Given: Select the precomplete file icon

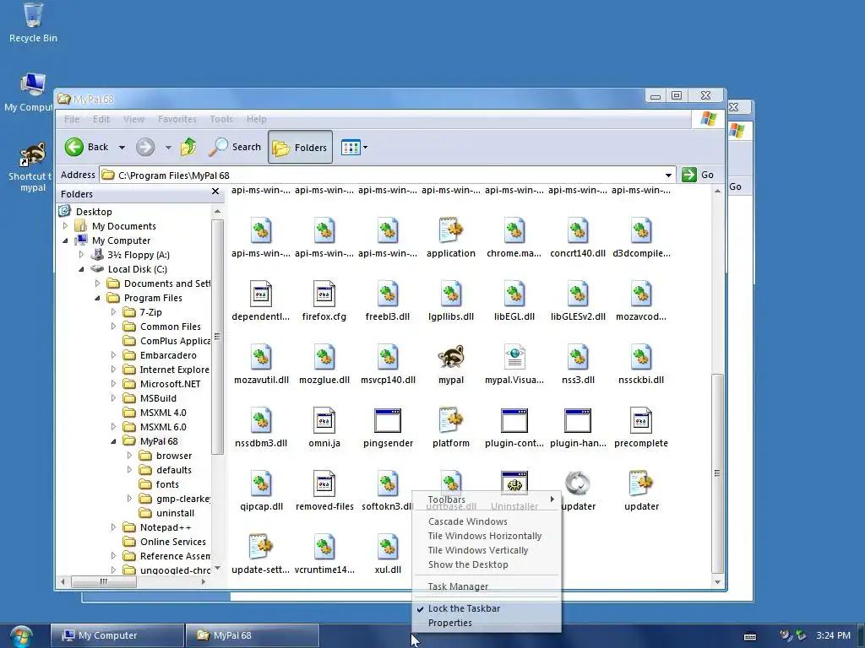Looking at the screenshot, I should point(641,421).
